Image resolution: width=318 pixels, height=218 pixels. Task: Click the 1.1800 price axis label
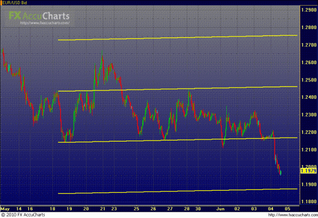(x=309, y=202)
